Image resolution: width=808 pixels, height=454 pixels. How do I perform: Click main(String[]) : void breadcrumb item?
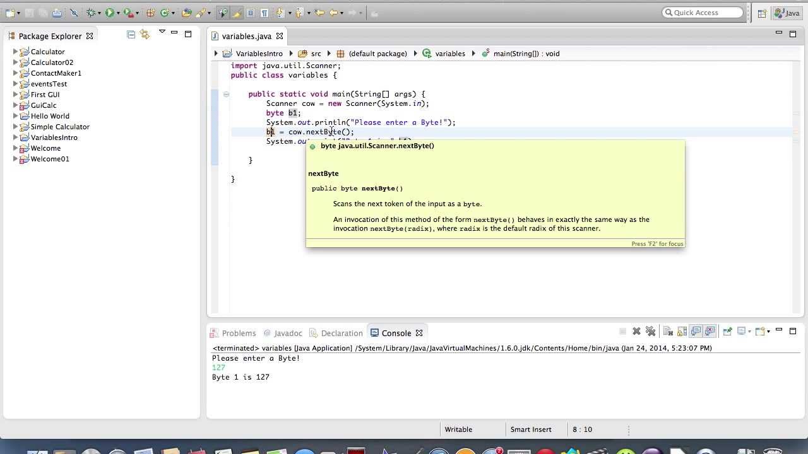click(x=526, y=54)
